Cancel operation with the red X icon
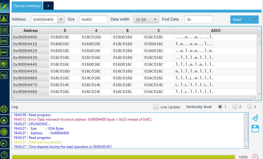 pos(255,157)
